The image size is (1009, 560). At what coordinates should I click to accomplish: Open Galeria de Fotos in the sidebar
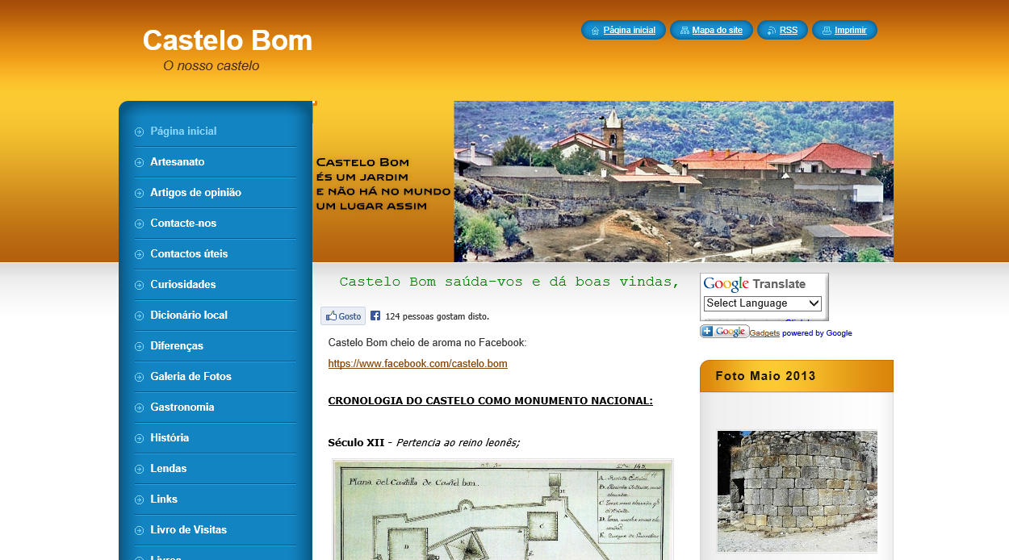(190, 377)
